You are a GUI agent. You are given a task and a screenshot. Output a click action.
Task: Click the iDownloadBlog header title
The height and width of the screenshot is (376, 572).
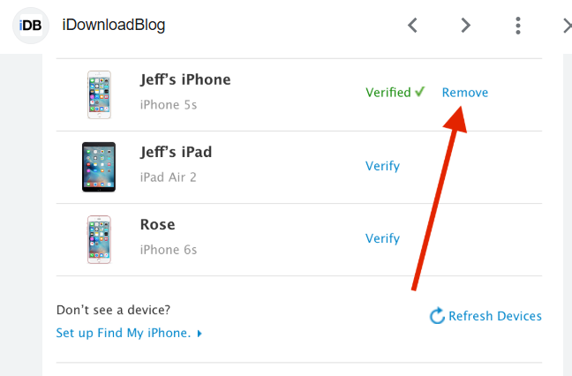pos(114,25)
